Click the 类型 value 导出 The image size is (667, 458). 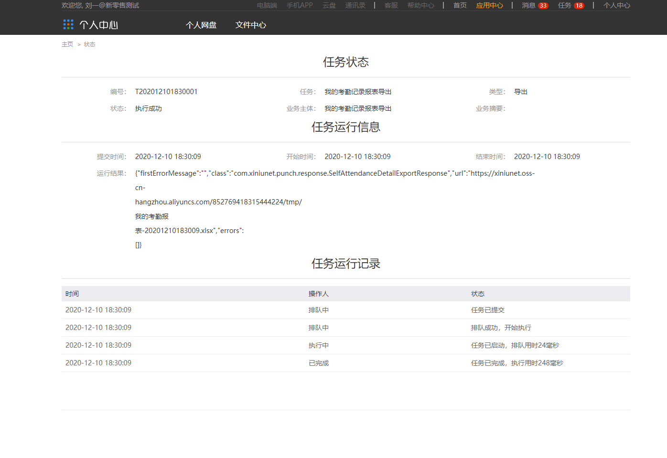521,92
